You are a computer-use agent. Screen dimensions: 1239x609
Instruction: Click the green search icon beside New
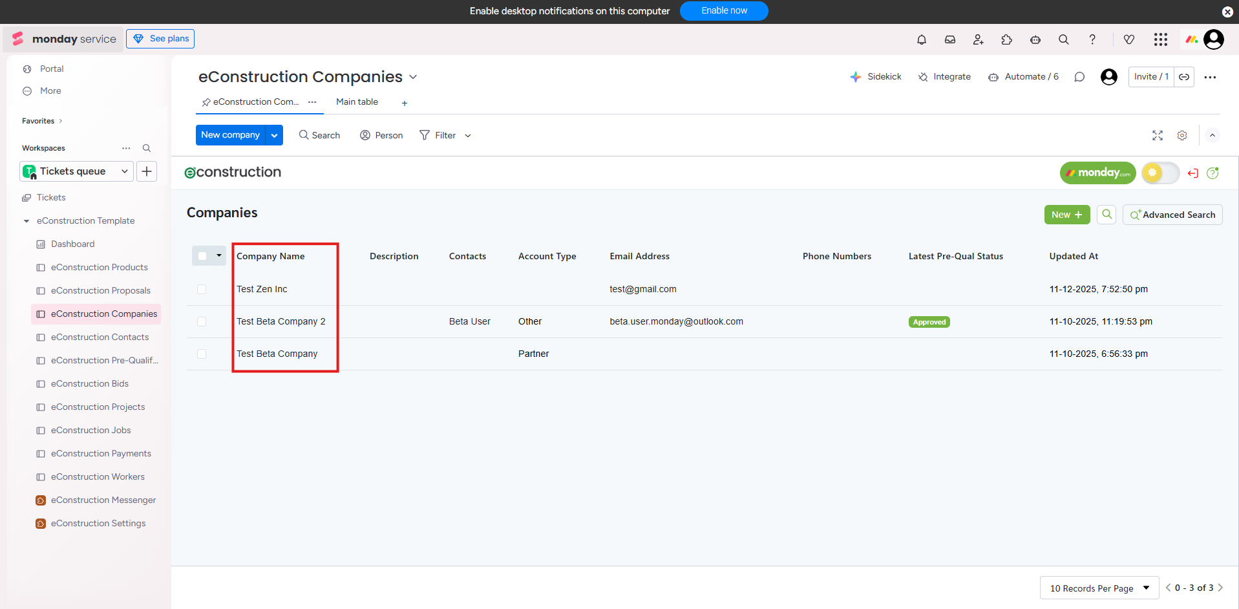[1107, 215]
